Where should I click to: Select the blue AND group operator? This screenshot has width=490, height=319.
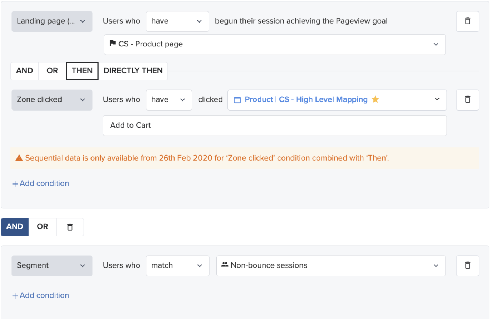pos(15,227)
